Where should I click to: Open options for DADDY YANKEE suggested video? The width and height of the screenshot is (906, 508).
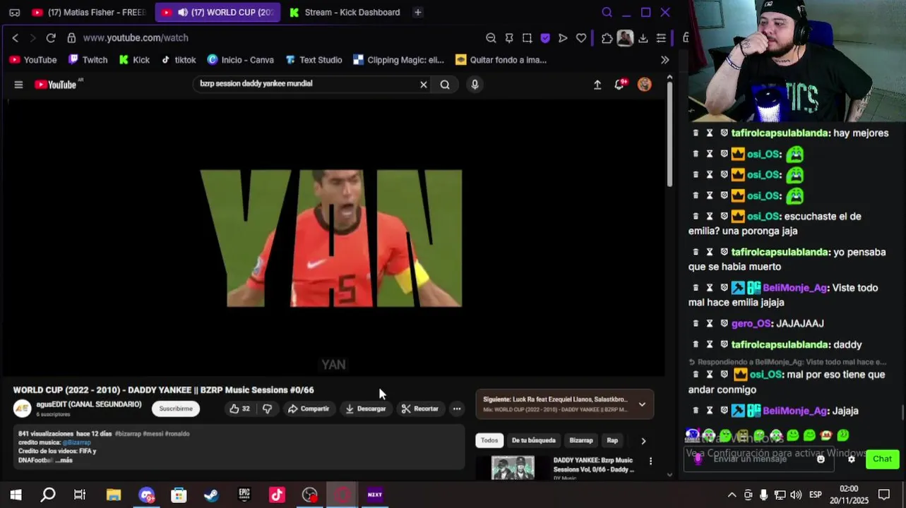click(650, 461)
